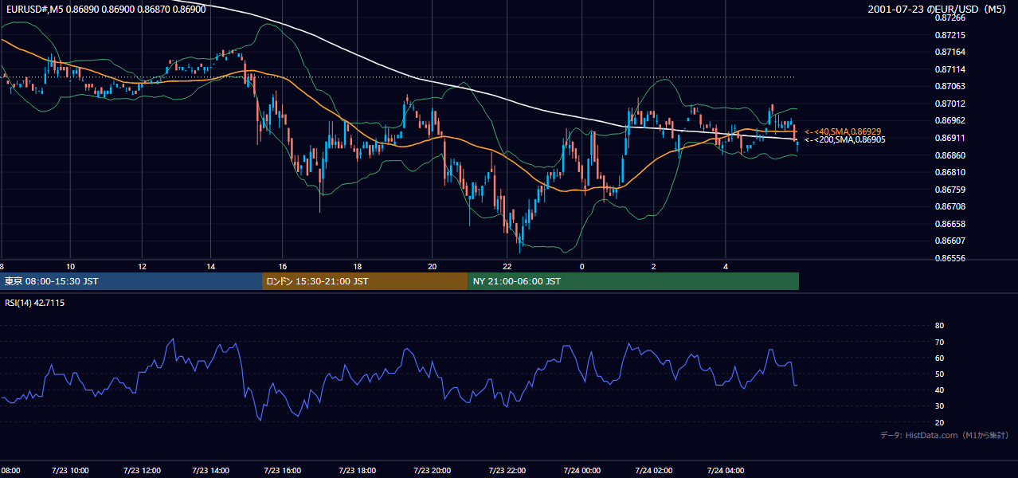Click hour label 0 under price chart
1018x478 pixels.
pyautogui.click(x=581, y=266)
